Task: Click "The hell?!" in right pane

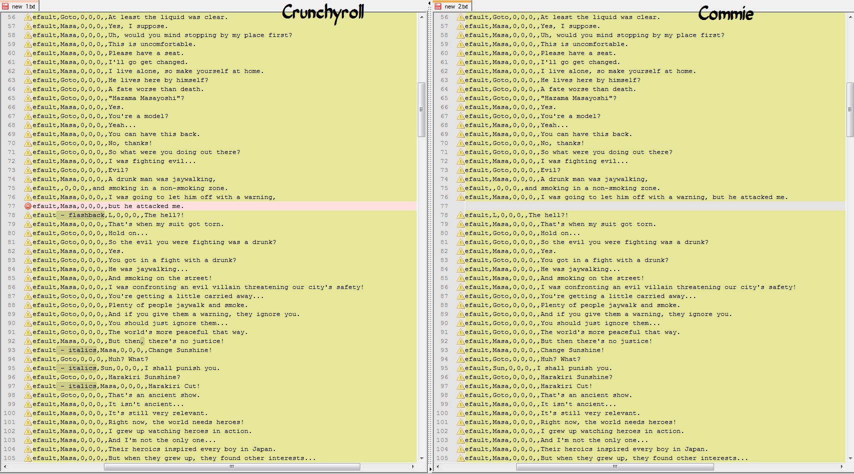Action: pos(548,215)
